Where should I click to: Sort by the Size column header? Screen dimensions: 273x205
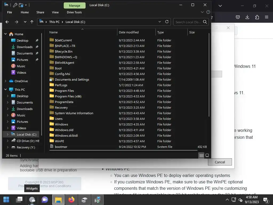(x=192, y=32)
